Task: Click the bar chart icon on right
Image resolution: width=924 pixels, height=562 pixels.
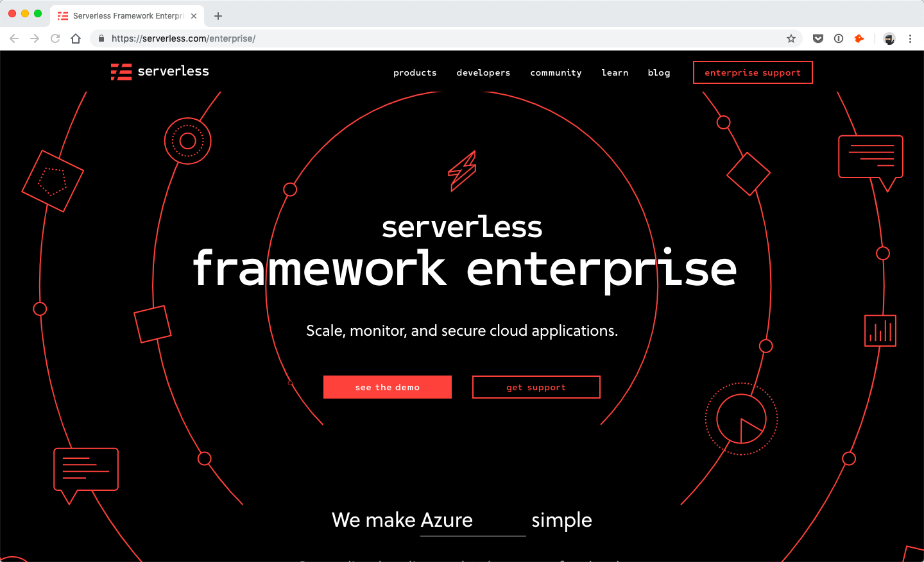Action: 880,331
